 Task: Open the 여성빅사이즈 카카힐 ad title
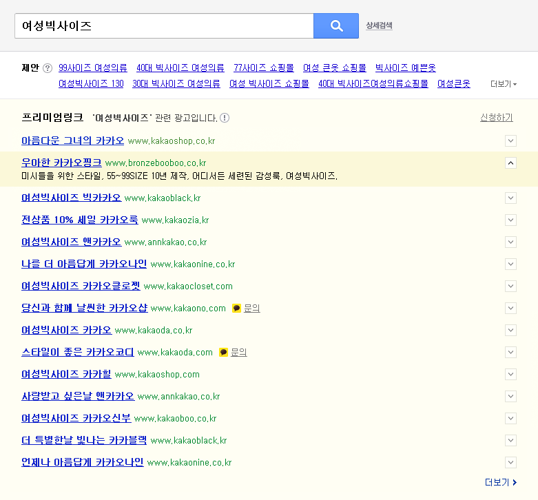tap(66, 374)
